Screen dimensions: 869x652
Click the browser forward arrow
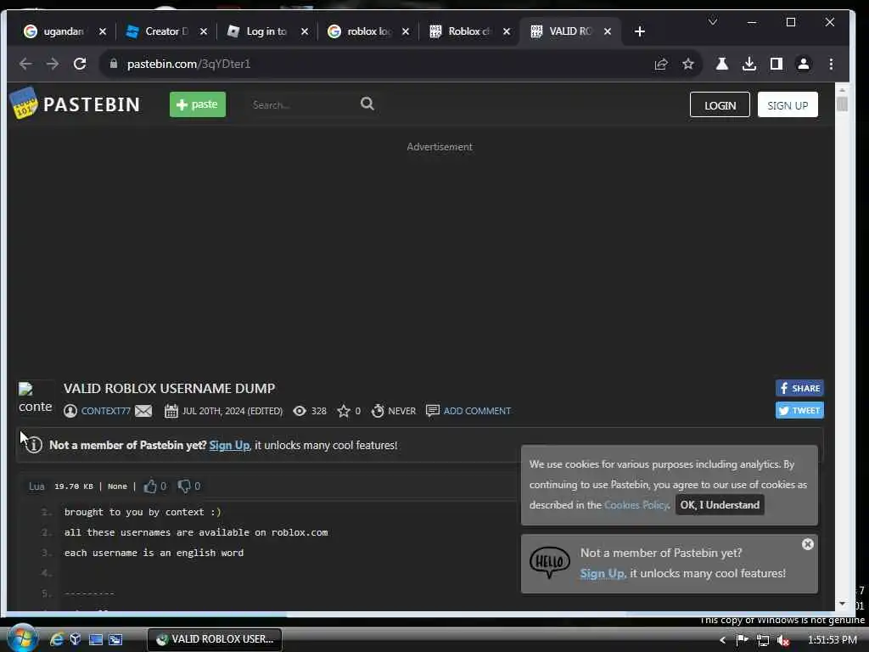pyautogui.click(x=53, y=64)
